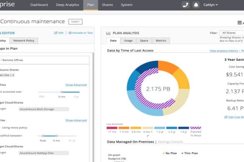Viewport: 244px width, 162px height.
Task: Select the Savings Details heading
Action: click(x=170, y=142)
